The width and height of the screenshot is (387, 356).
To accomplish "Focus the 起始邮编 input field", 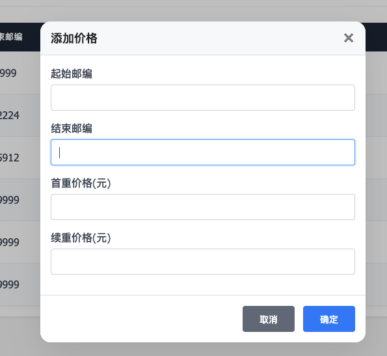I will (x=203, y=98).
